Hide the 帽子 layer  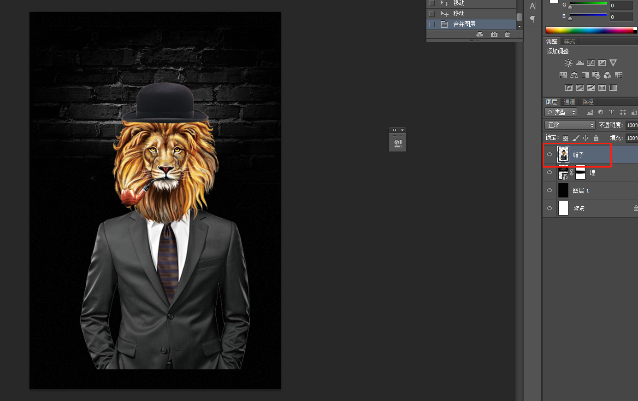coord(549,155)
